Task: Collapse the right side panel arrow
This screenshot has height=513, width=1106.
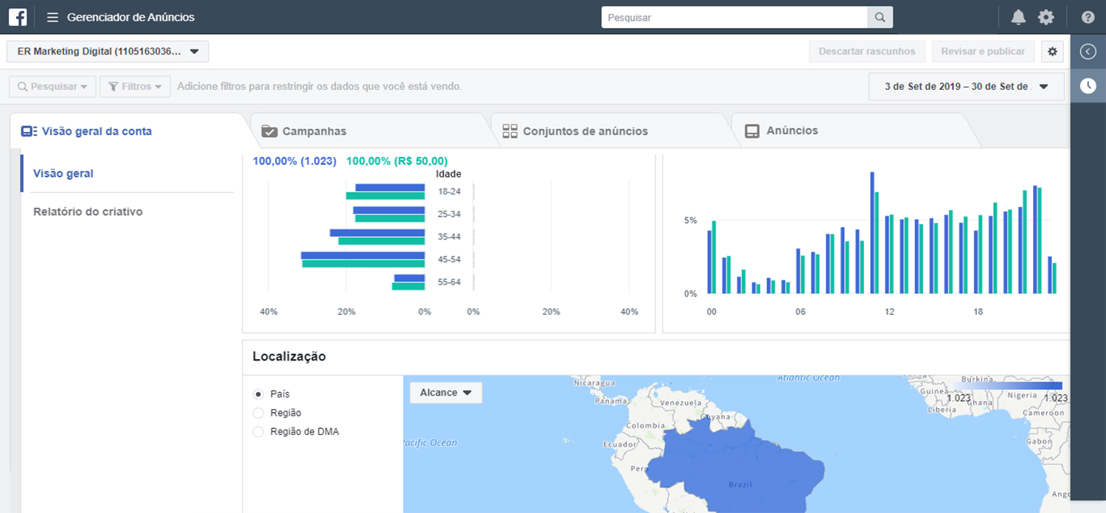Action: (1088, 52)
